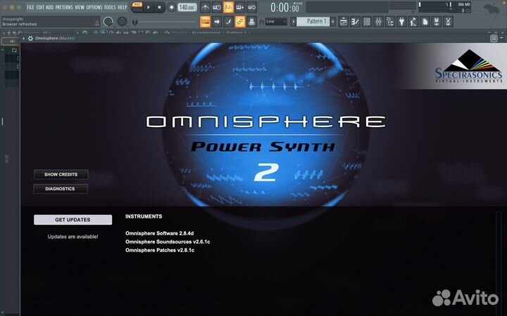Image resolution: width=507 pixels, height=316 pixels.
Task: Open the VIEW menu
Action: [x=80, y=7]
